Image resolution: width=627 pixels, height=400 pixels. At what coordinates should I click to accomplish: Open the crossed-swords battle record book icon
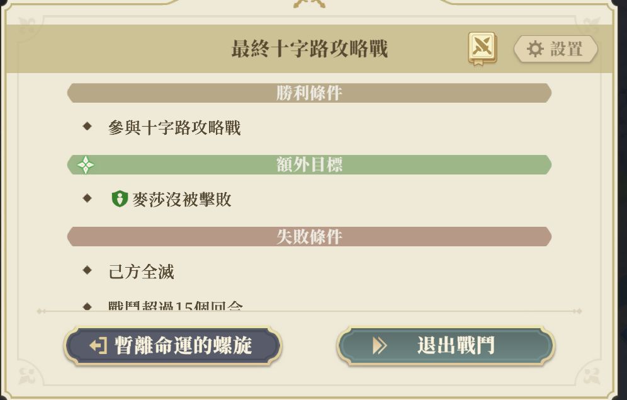[x=480, y=46]
